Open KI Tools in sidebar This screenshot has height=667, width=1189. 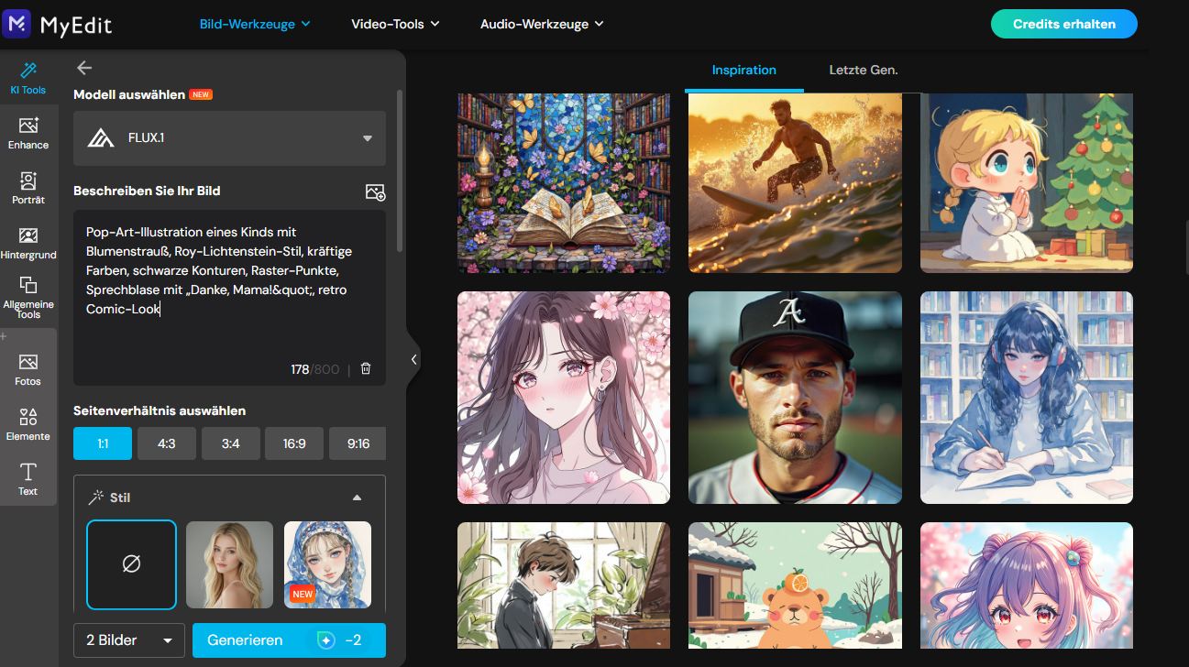(x=28, y=78)
